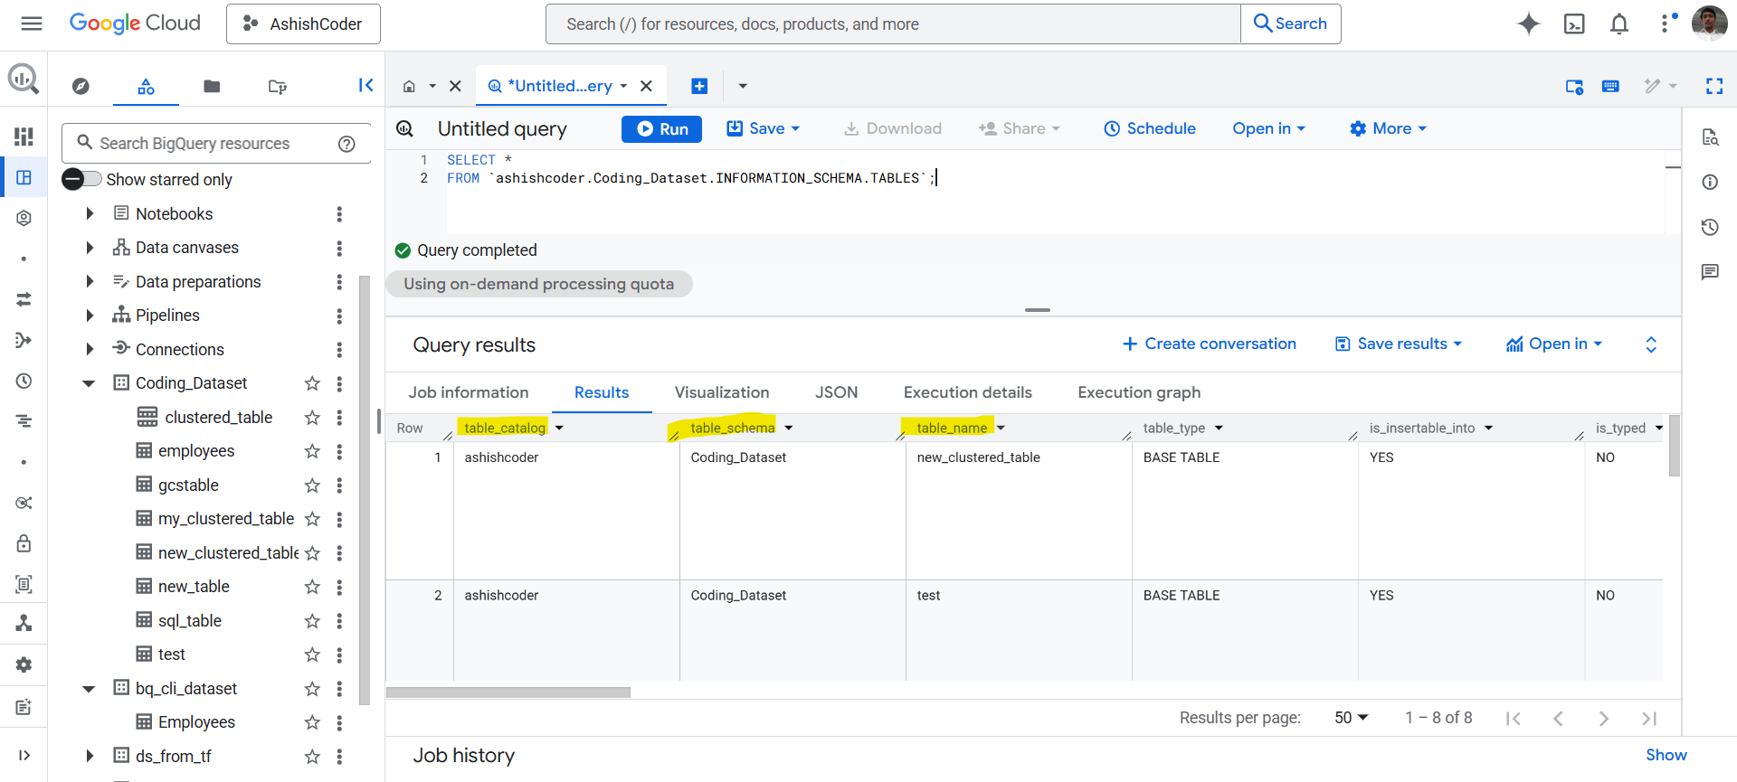Open comments icon in right rail
Image resolution: width=1737 pixels, height=782 pixels.
pos(1710,272)
